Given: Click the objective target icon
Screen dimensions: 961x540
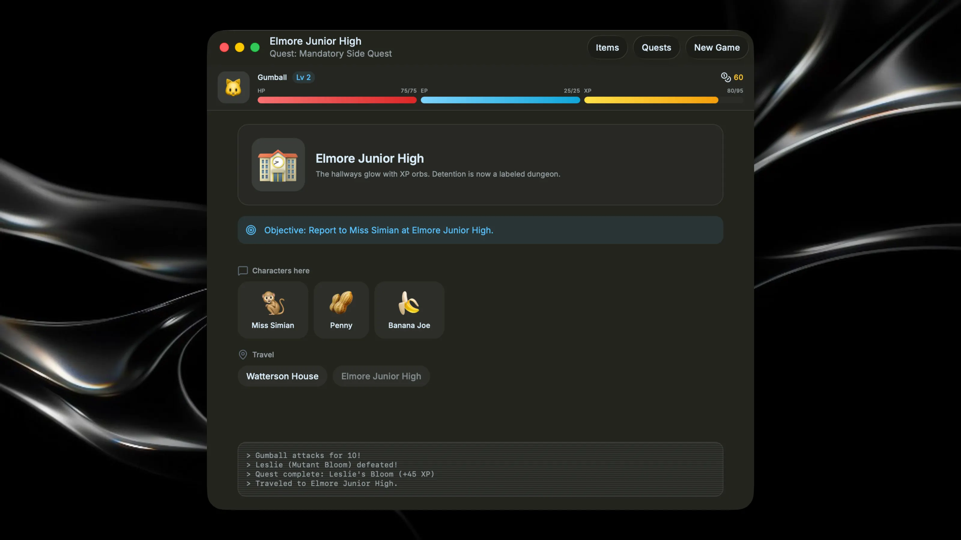Looking at the screenshot, I should [x=251, y=230].
